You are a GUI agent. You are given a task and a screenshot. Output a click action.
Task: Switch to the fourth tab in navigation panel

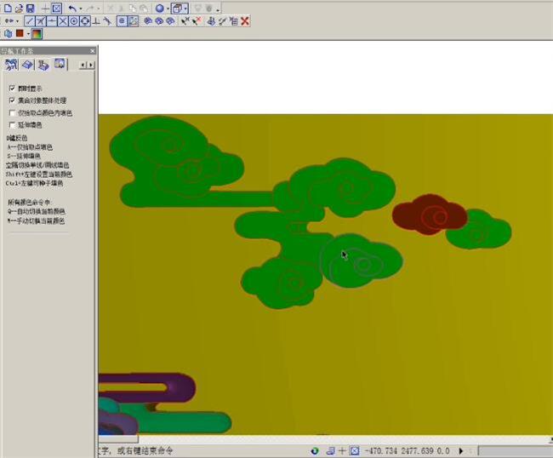coord(60,64)
